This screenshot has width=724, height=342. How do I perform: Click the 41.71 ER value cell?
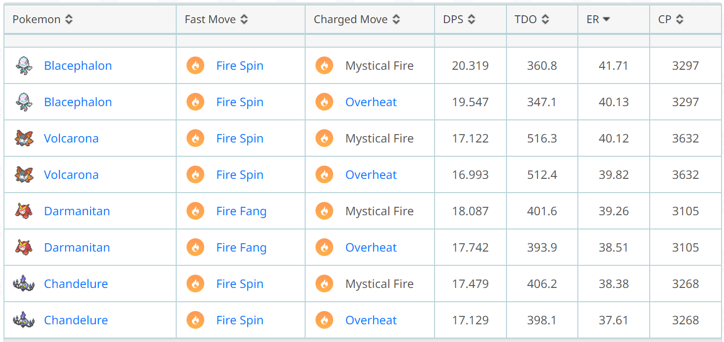click(x=613, y=65)
